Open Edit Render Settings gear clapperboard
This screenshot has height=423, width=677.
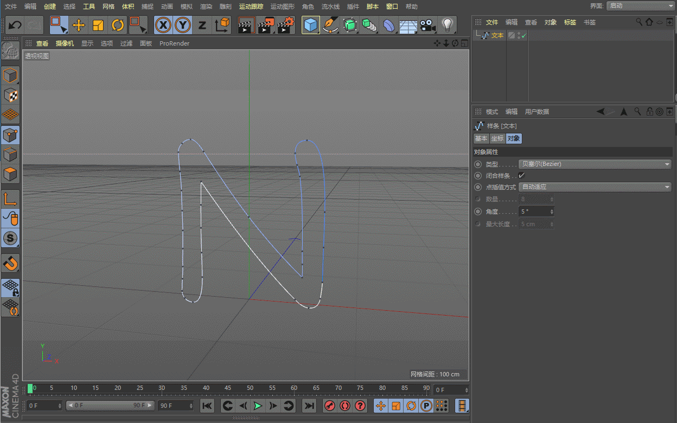pyautogui.click(x=286, y=25)
